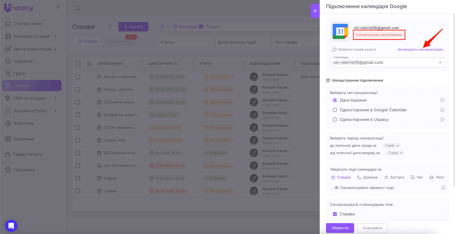The image size is (455, 234).
Task: Switch to Календар view tab
Action: pyautogui.click(x=121, y=41)
